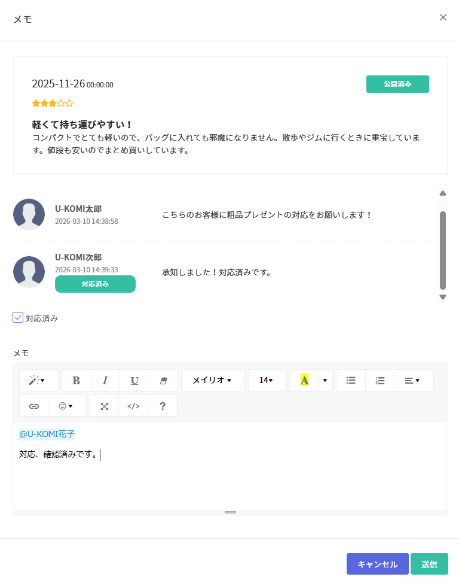459x586 pixels.
Task: Open editor help
Action: [163, 406]
